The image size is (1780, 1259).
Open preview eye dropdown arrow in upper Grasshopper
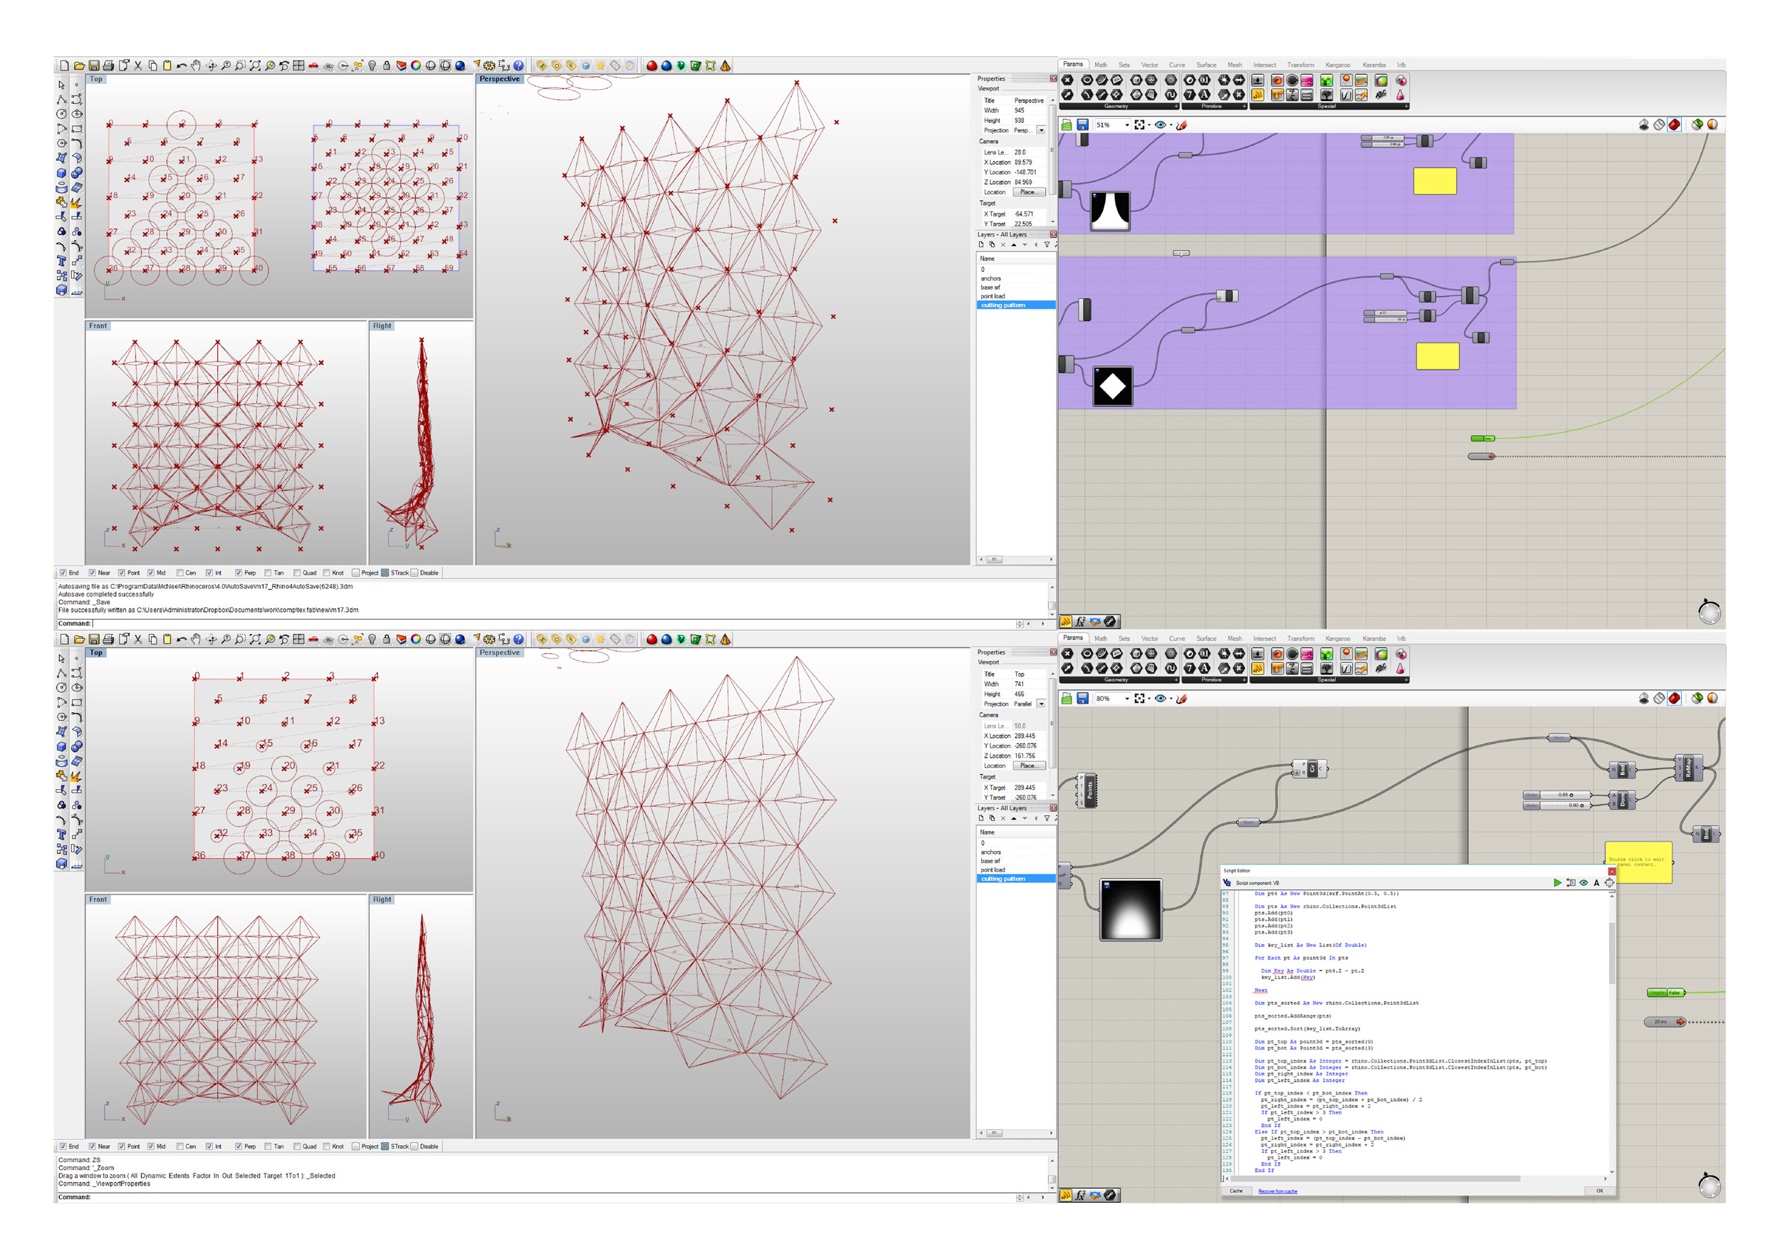click(x=1171, y=125)
